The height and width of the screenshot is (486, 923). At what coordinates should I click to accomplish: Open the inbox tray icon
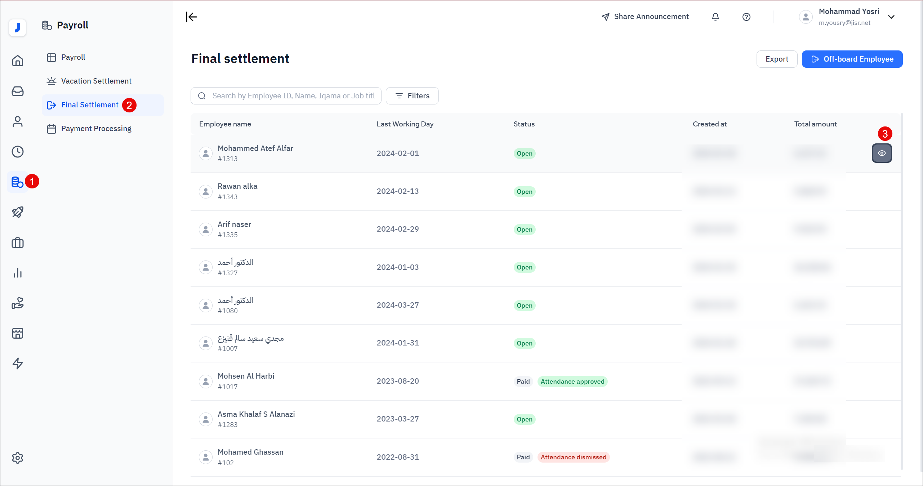(x=17, y=91)
